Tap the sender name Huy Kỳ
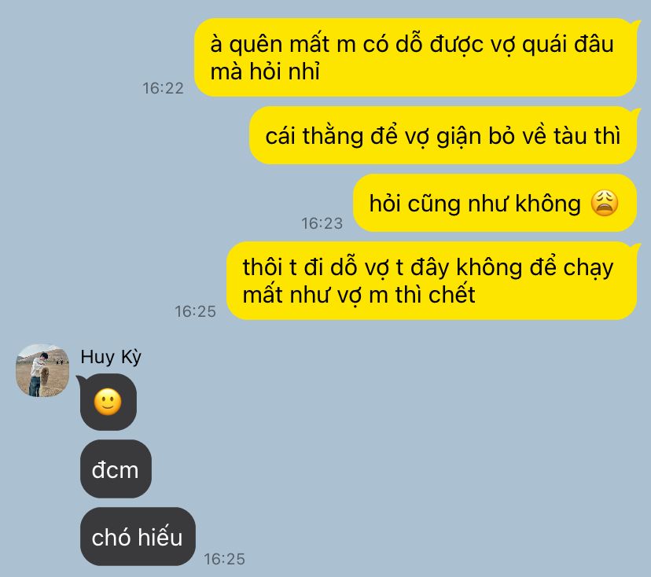This screenshot has height=577, width=651. 111,357
